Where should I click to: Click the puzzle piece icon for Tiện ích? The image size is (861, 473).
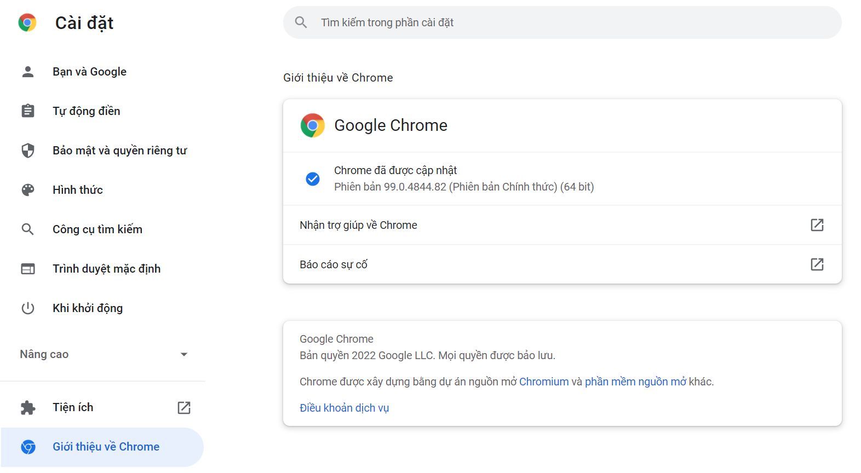(27, 408)
